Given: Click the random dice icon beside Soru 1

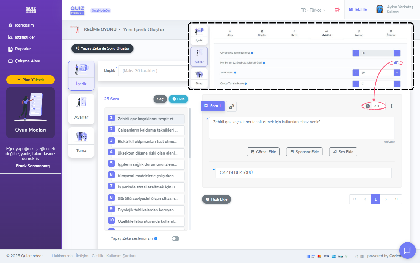Looking at the screenshot, I should coord(231,106).
